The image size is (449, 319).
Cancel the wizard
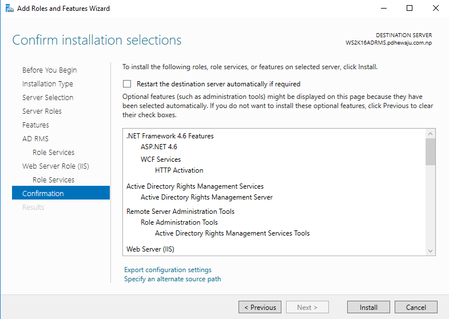(416, 307)
